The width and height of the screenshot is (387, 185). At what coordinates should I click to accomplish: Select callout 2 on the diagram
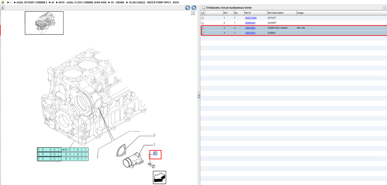(x=154, y=135)
